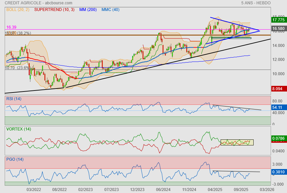Click the green 17.775 price tag

[x=278, y=20]
